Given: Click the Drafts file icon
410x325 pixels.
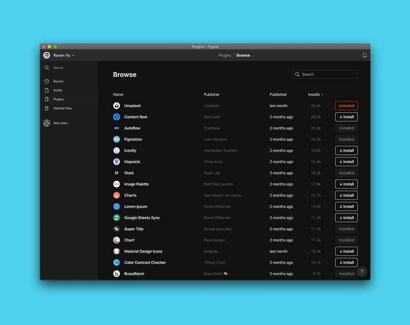Looking at the screenshot, I should point(47,90).
